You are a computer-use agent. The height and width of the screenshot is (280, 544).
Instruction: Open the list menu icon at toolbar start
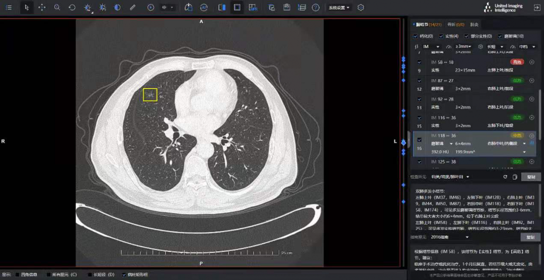pos(9,7)
